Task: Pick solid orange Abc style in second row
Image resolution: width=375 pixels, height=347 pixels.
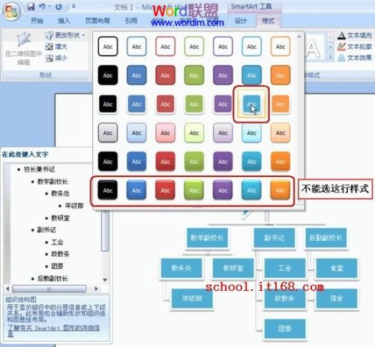Action: click(x=280, y=75)
